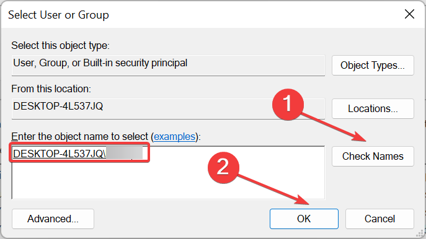Click the blurred username in the object name

click(124, 153)
